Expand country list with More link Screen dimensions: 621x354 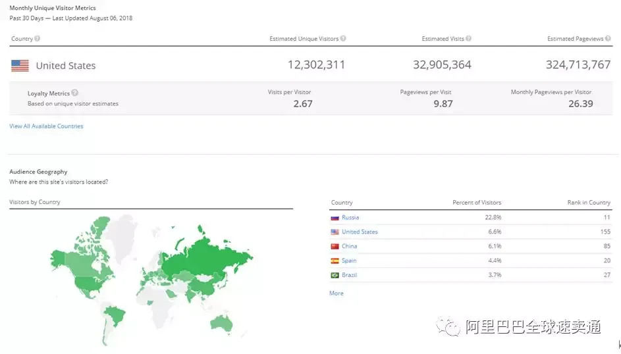337,293
